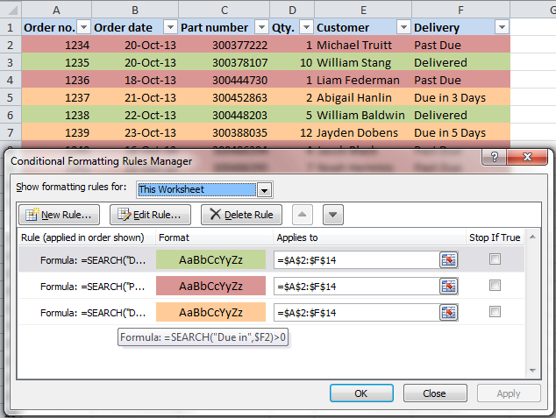556x418 pixels.
Task: Expand the Delivery column filter dropdown
Action: (501, 27)
